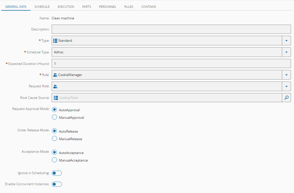Select the AutoApproval radio button
Image resolution: width=294 pixels, height=193 pixels.
pyautogui.click(x=54, y=110)
